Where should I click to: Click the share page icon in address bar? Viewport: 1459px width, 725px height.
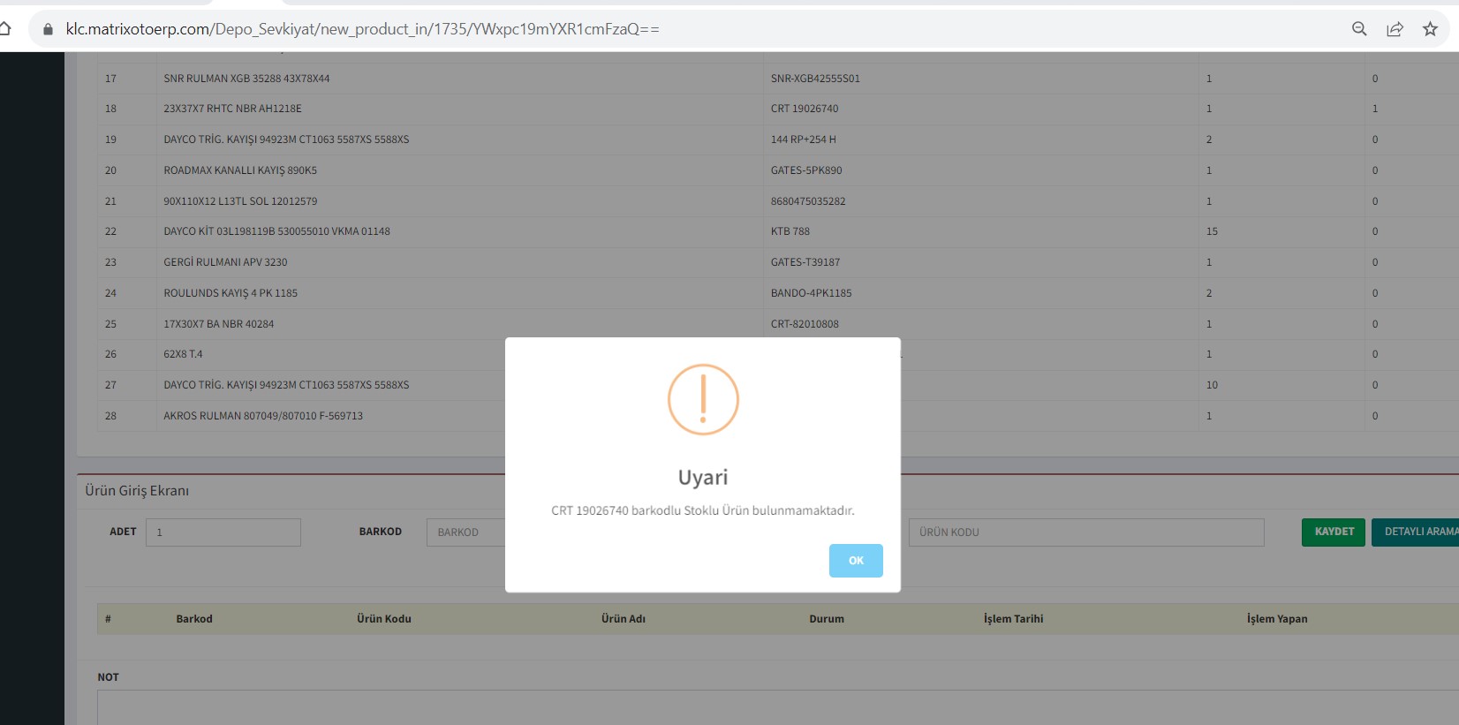click(x=1395, y=29)
